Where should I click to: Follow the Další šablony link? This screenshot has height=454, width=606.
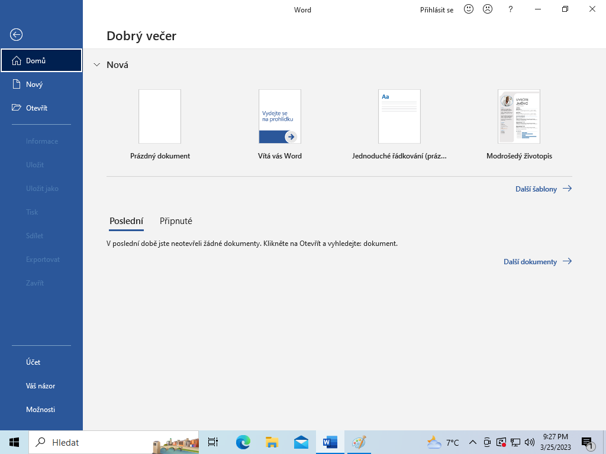point(544,189)
